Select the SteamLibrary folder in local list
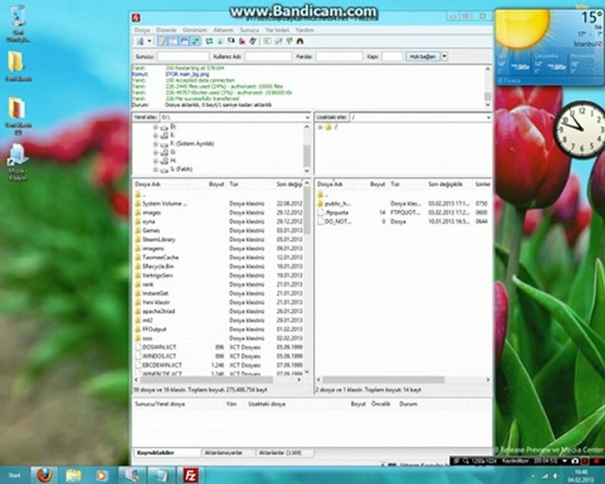 click(x=159, y=239)
